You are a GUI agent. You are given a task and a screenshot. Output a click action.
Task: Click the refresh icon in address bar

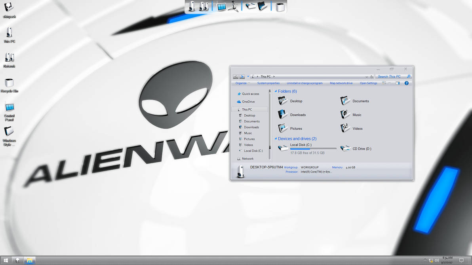(371, 77)
